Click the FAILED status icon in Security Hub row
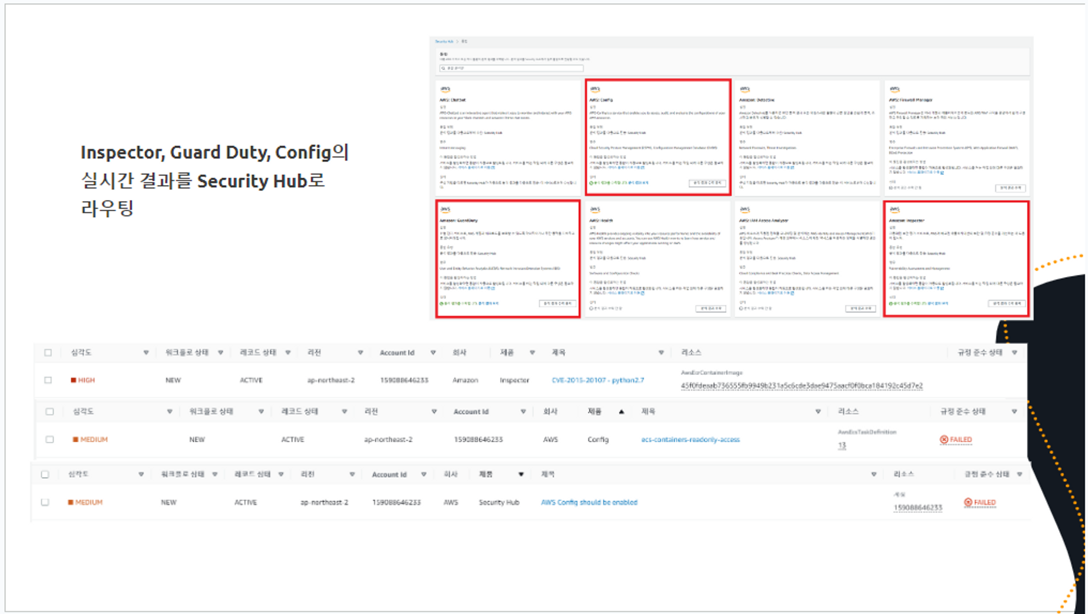 point(968,503)
